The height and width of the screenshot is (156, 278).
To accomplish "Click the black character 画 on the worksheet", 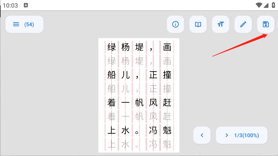I will [x=167, y=47].
